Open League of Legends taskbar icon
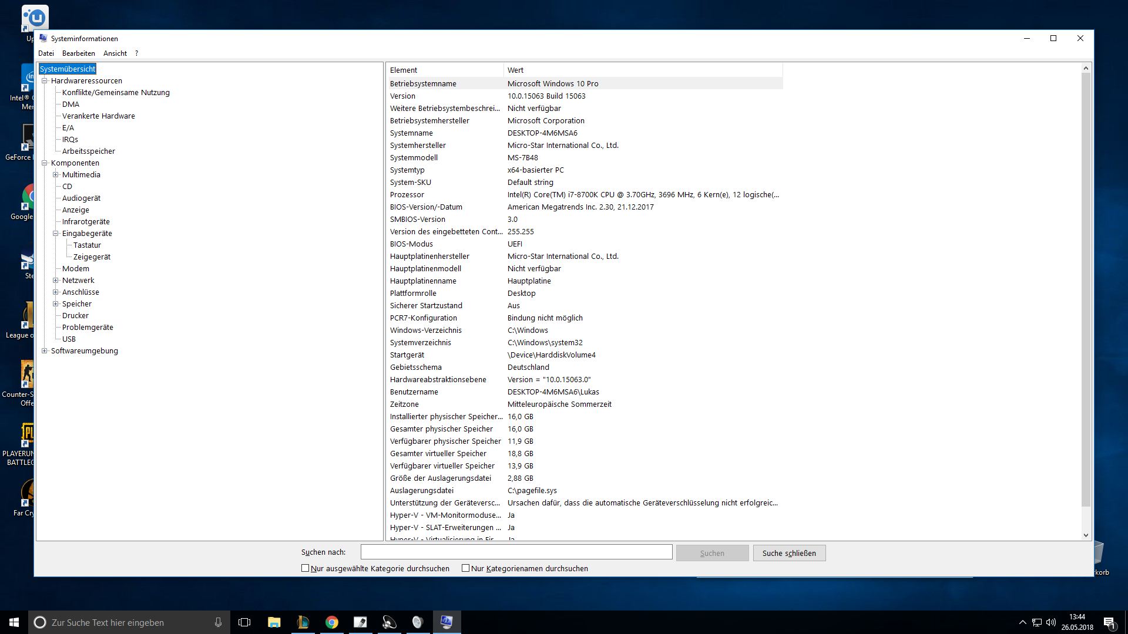The height and width of the screenshot is (634, 1128). coord(303,622)
